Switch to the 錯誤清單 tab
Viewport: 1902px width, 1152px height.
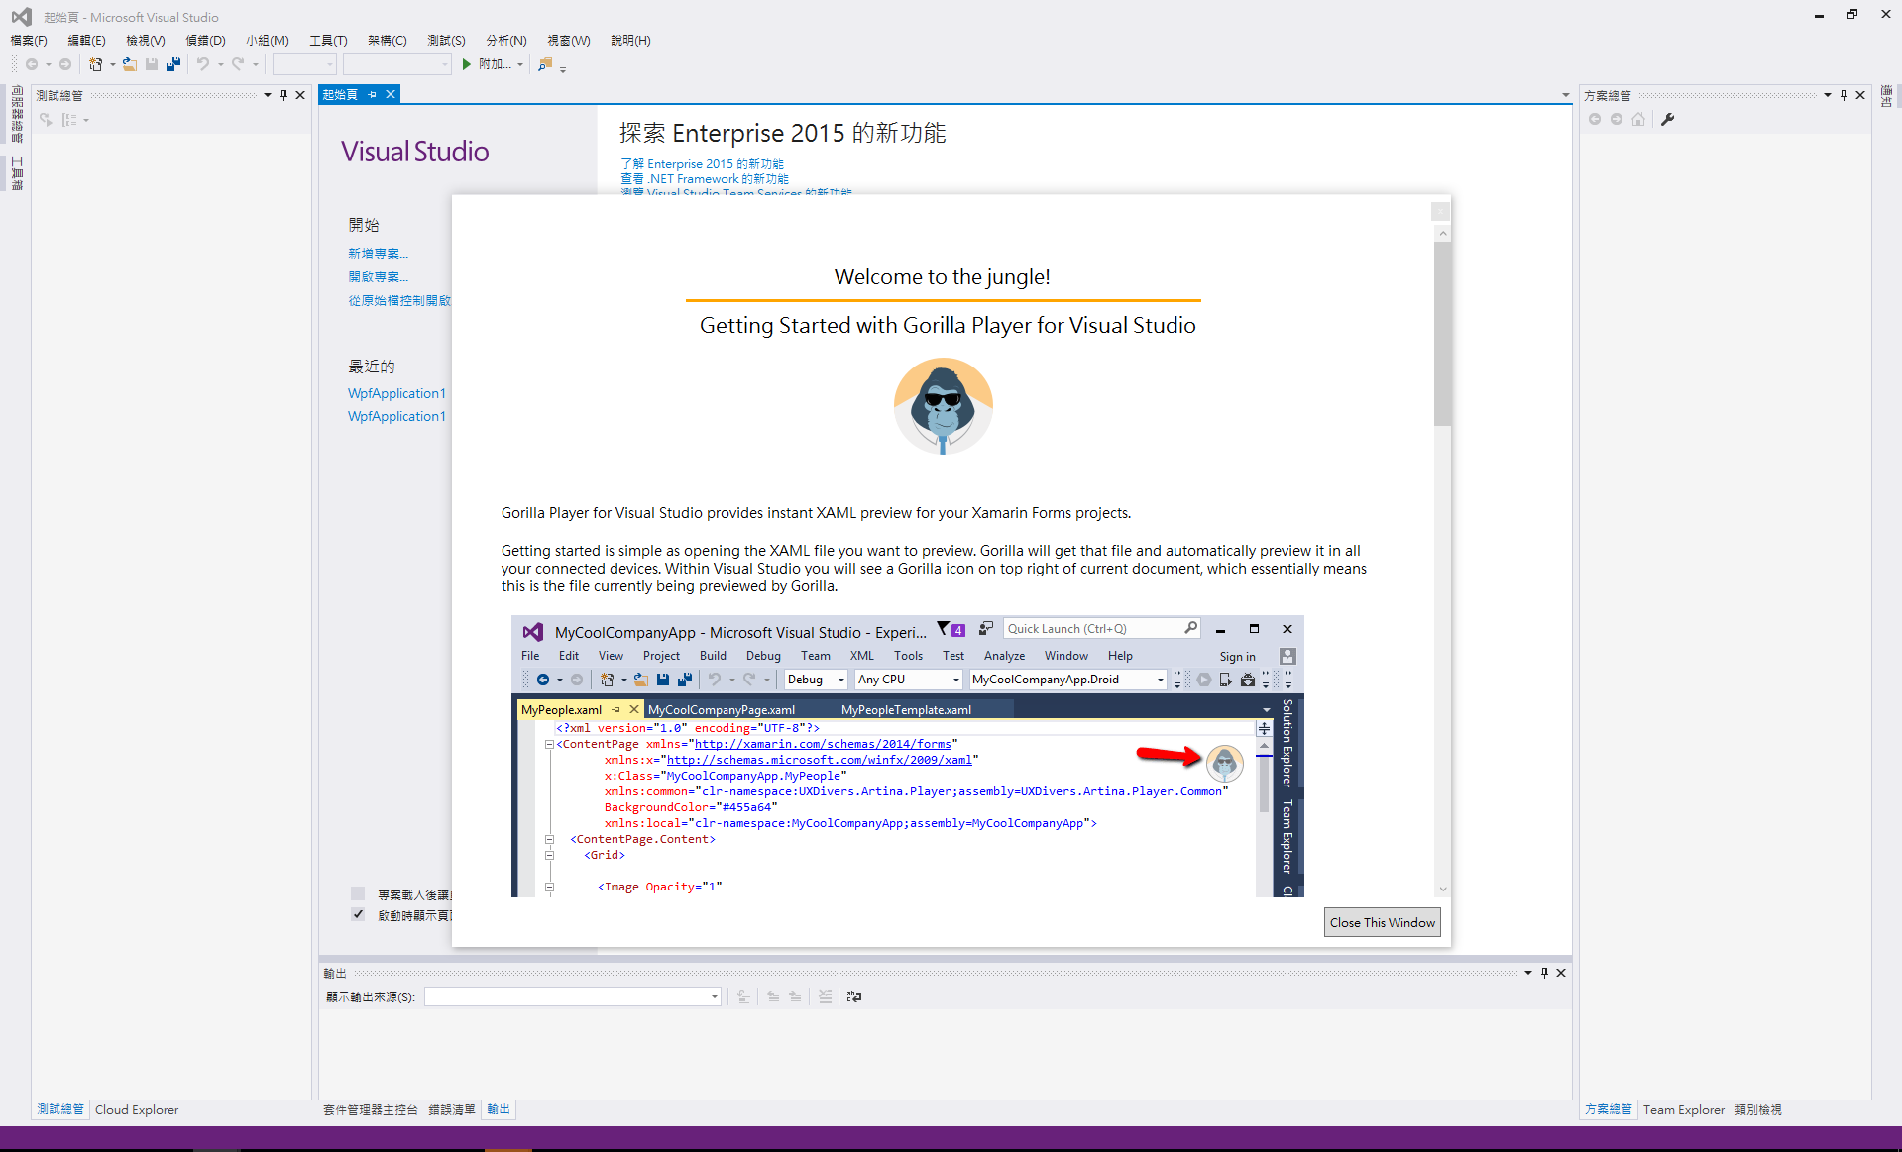click(451, 1109)
